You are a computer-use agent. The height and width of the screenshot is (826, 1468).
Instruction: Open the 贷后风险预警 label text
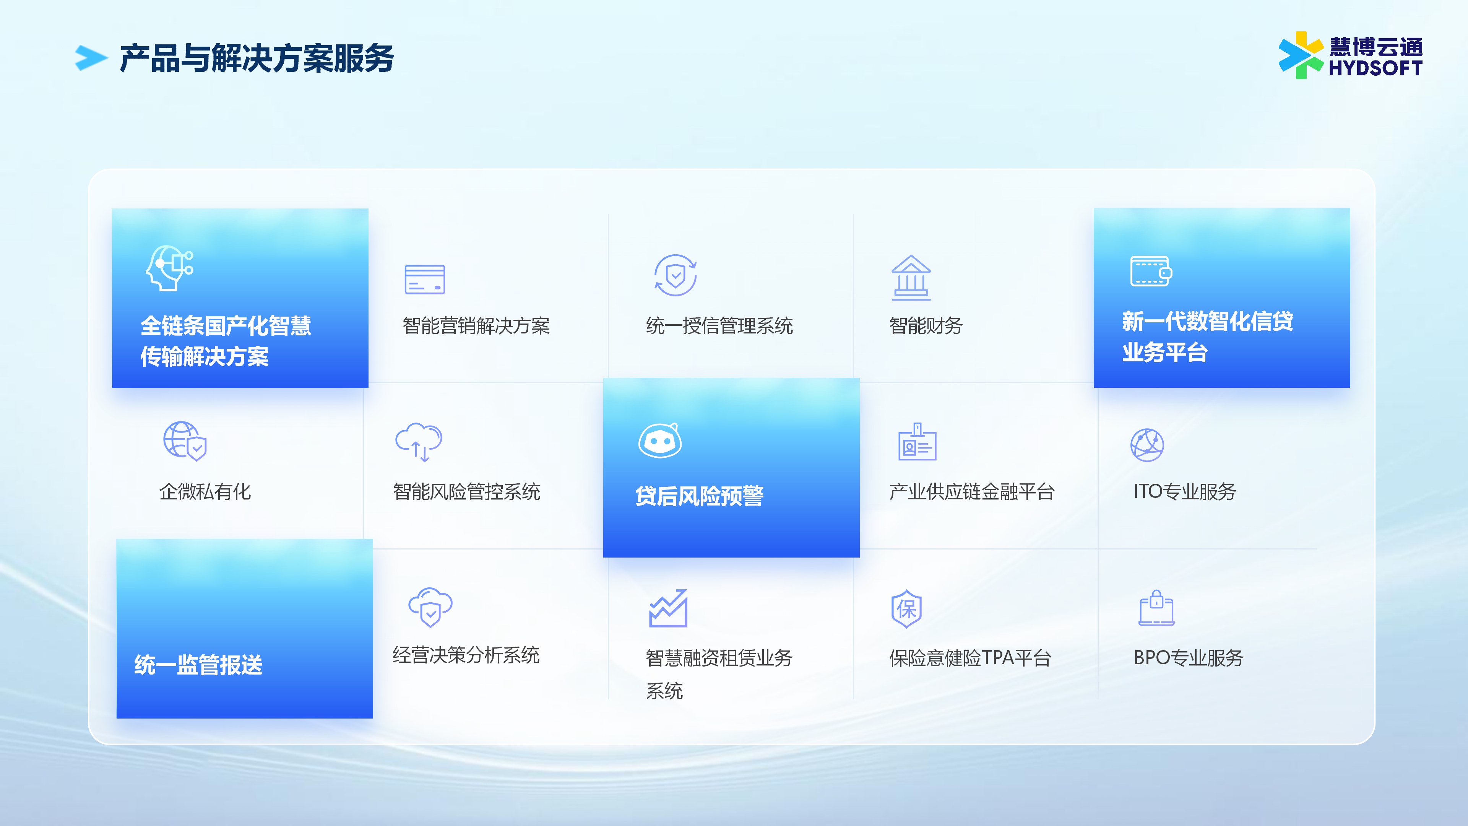click(x=699, y=496)
